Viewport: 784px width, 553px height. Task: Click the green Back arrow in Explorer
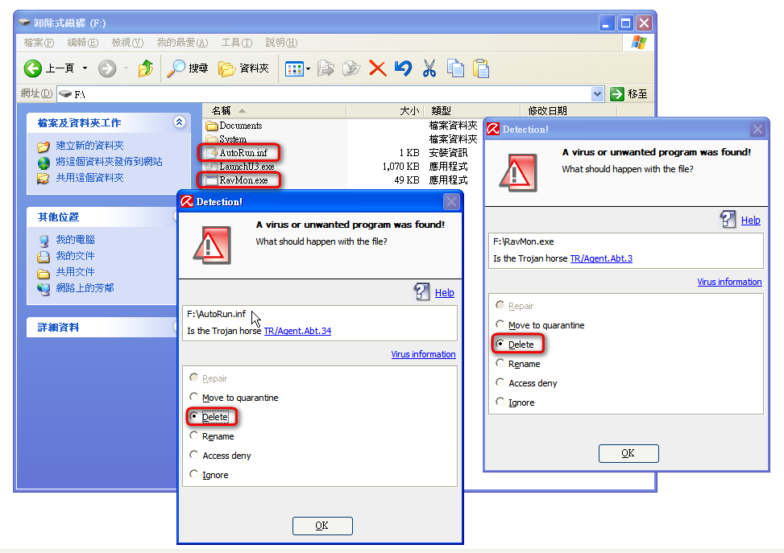(33, 68)
